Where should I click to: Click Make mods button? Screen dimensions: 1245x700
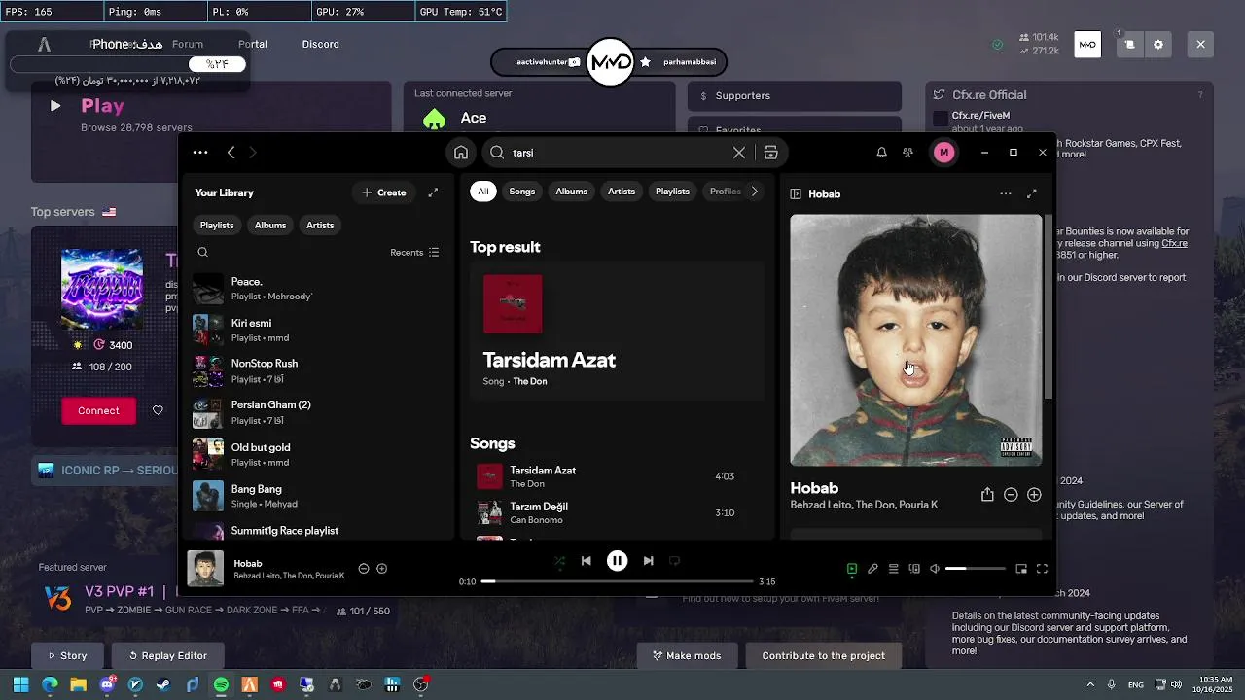tap(687, 655)
